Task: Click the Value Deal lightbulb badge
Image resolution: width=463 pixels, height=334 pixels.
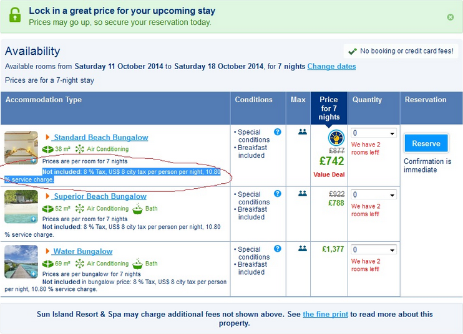Action: [336, 138]
